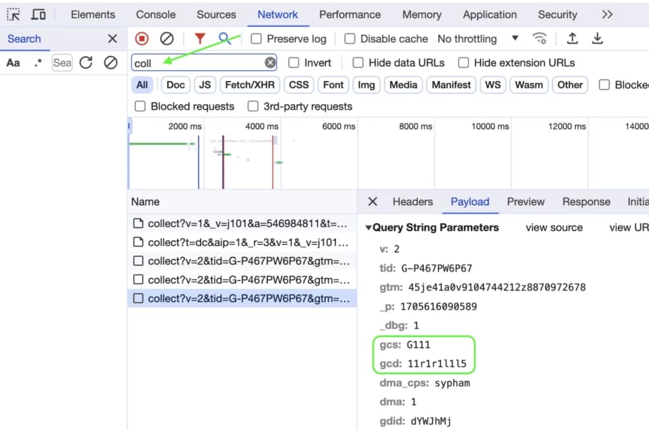Activate the inspect element picker icon
Viewport: 649px width, 430px height.
coord(13,15)
